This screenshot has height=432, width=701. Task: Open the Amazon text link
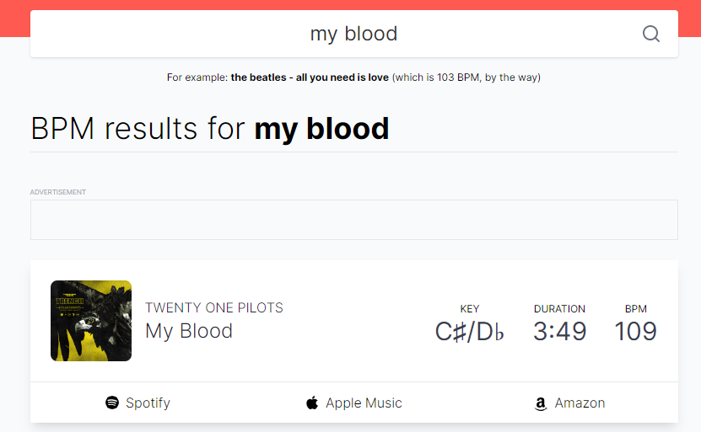click(x=580, y=403)
